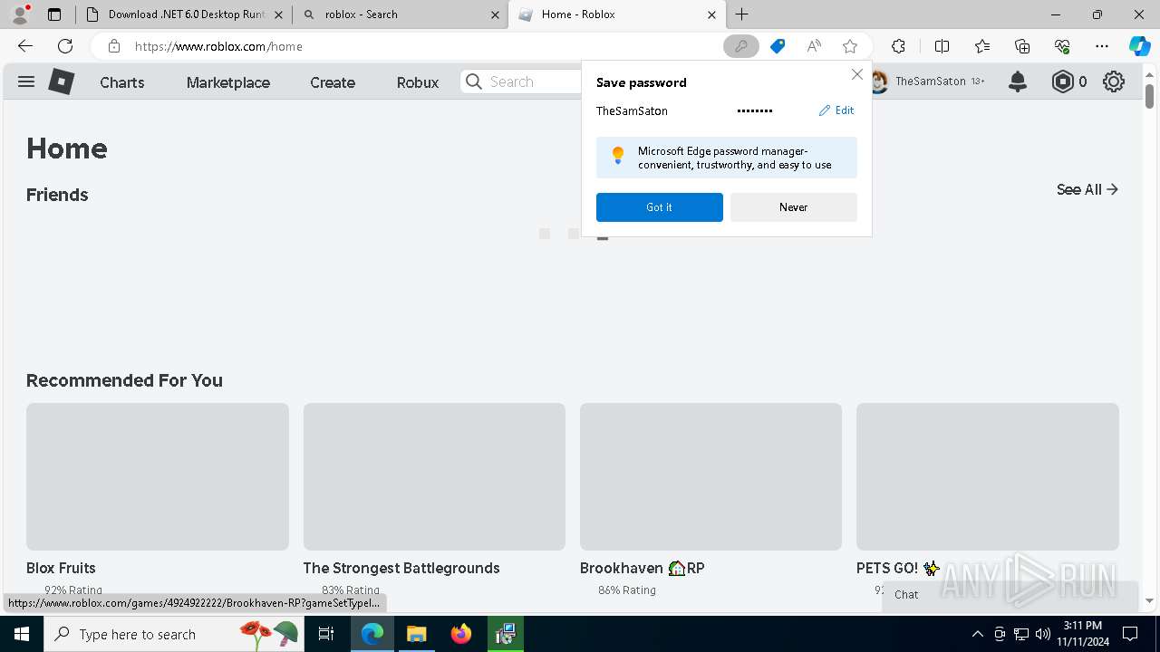Viewport: 1160px width, 652px height.
Task: Click the TheSamSaton avatar picture
Action: click(x=878, y=81)
